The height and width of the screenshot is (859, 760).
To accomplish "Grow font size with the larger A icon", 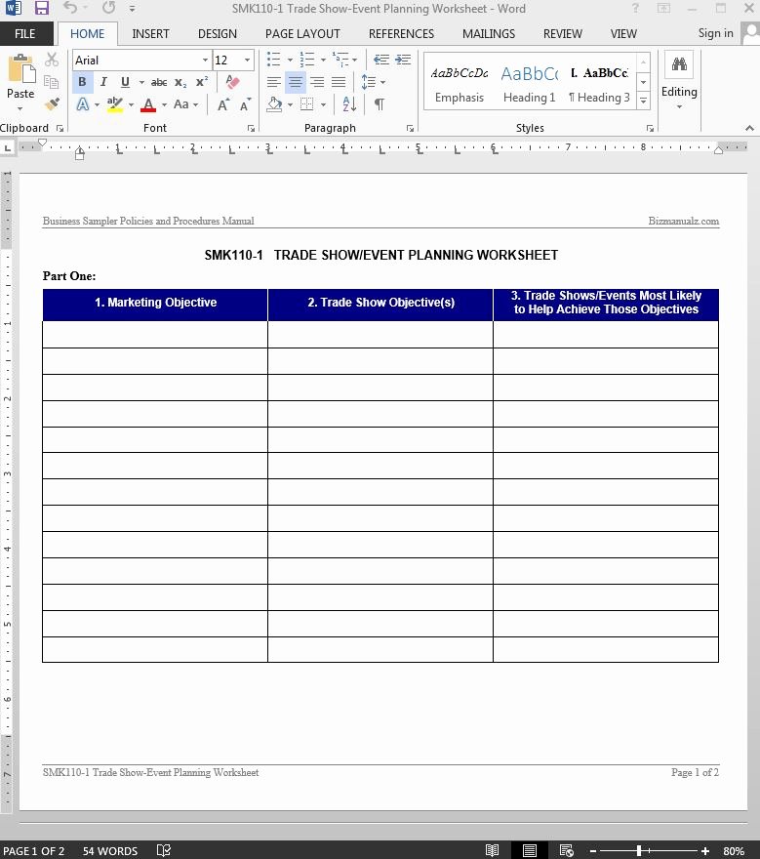I will click(222, 104).
